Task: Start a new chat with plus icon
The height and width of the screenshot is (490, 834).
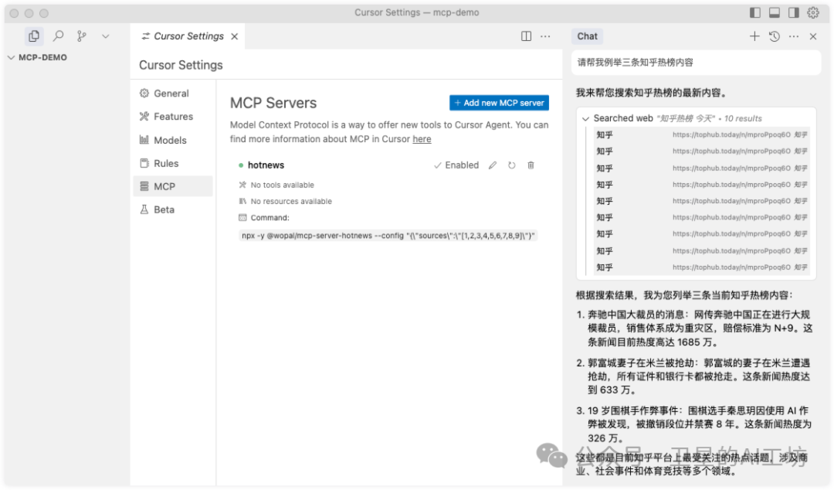Action: click(x=754, y=36)
